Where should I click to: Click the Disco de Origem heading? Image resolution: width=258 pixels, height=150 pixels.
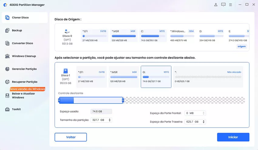[x=68, y=19]
